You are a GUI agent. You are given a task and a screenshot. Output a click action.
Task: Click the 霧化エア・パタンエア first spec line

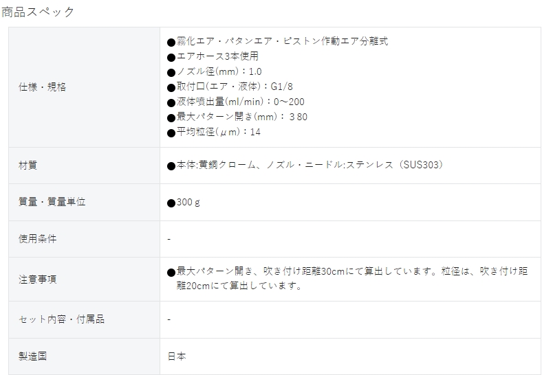[278, 41]
